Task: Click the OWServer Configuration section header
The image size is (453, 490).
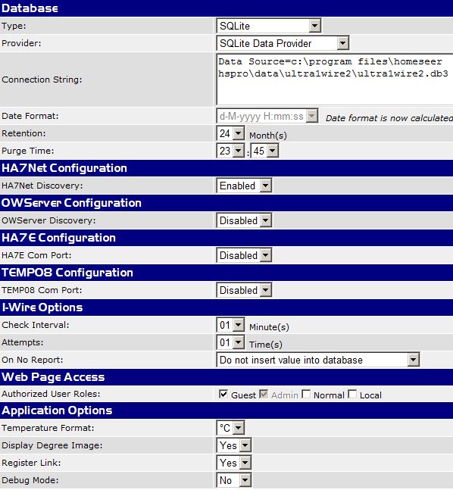Action: (x=227, y=203)
